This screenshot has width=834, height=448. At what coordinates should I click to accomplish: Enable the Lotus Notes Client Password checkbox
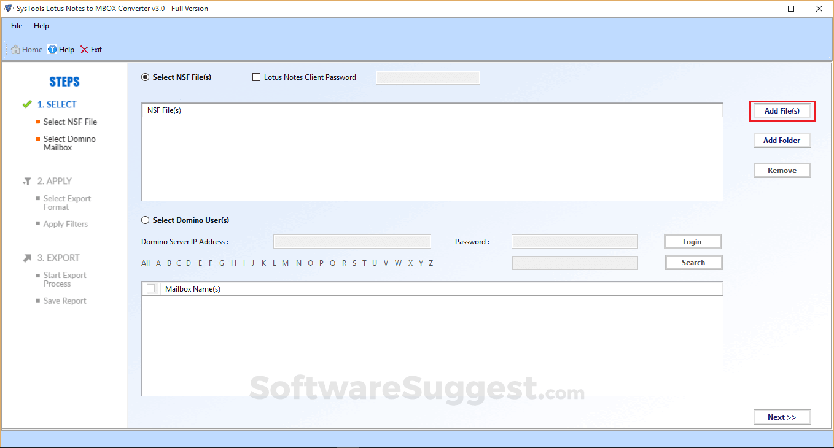click(x=256, y=77)
